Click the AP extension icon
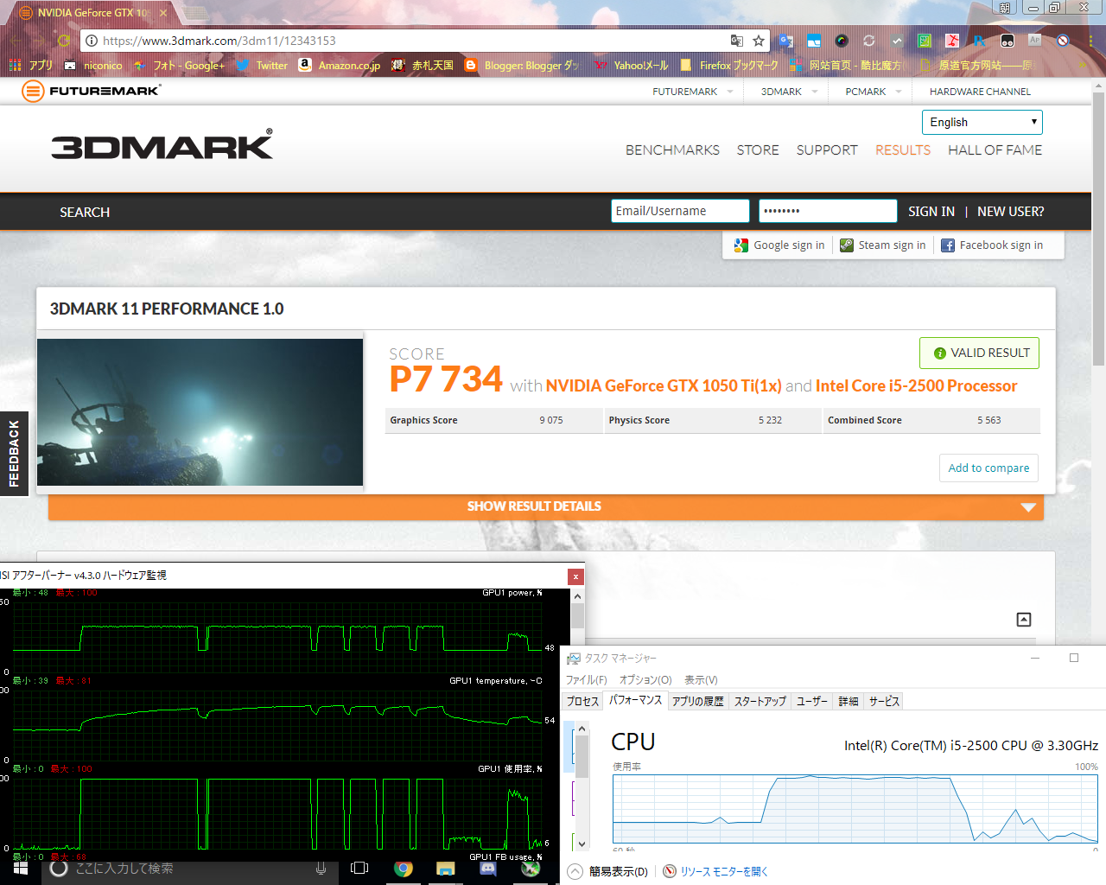 click(1035, 41)
